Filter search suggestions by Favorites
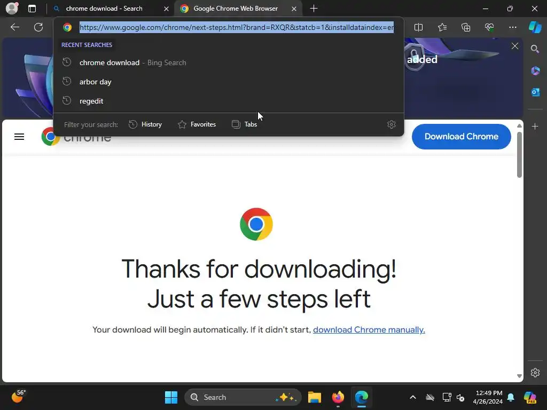The height and width of the screenshot is (410, 547). point(197,124)
